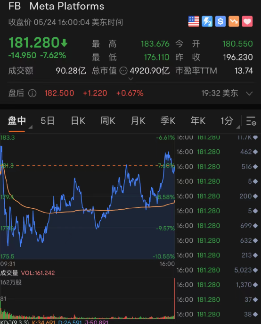Tap the KDJ indicator label
Viewport: 261px width, 324px height.
click(x=15, y=322)
